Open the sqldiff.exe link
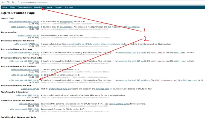 pyautogui.click(x=145, y=80)
